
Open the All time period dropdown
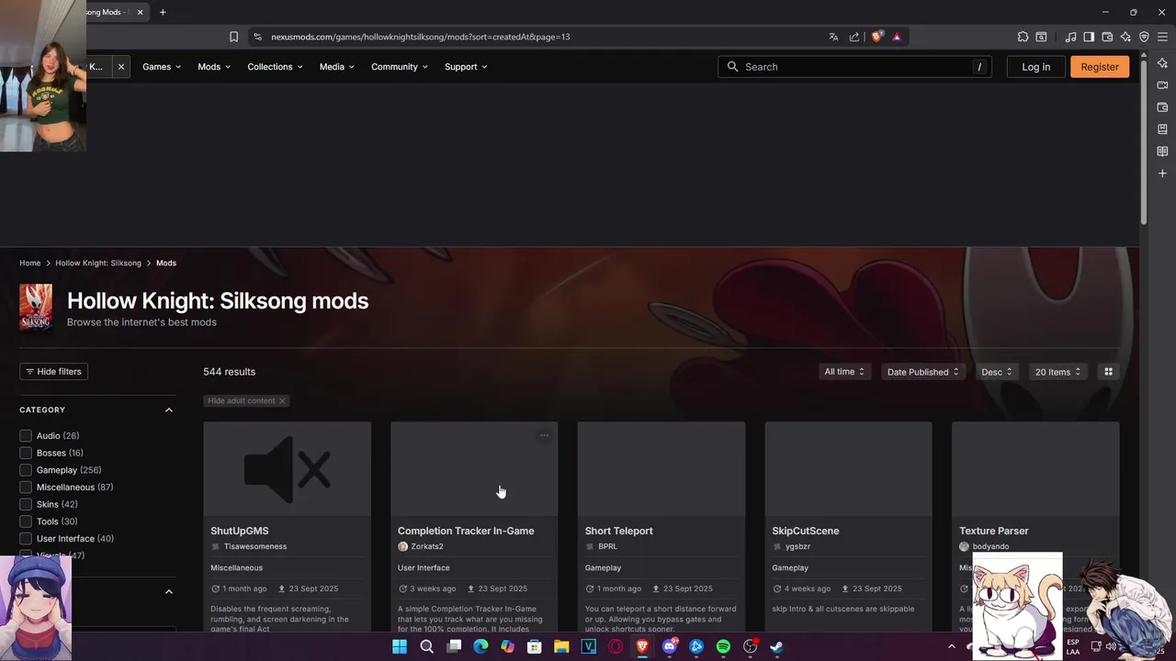[845, 372]
